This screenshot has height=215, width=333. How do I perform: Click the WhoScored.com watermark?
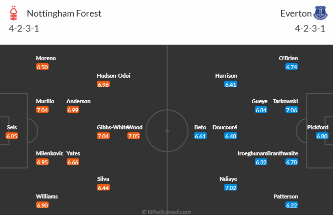click(x=166, y=211)
